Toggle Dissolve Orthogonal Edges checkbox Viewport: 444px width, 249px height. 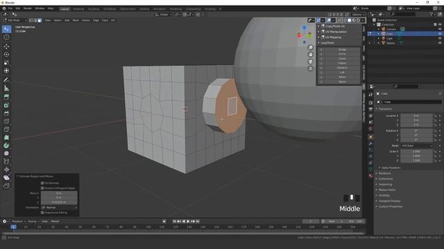[x=42, y=188]
